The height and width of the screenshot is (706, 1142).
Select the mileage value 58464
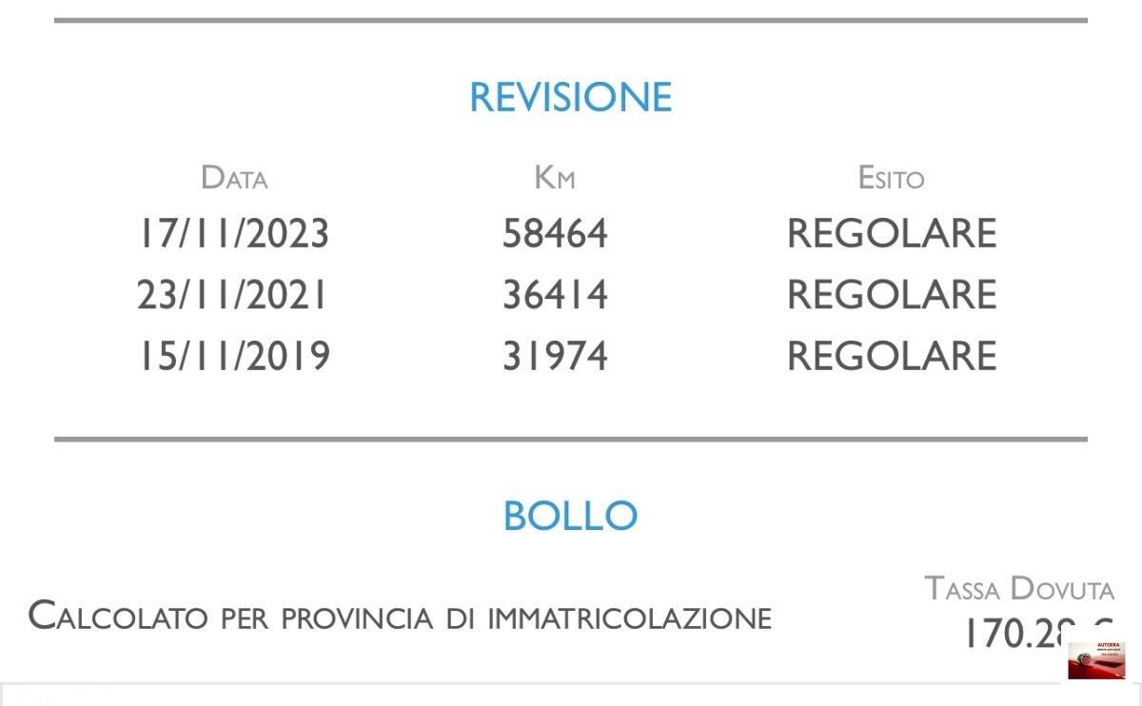tap(555, 234)
